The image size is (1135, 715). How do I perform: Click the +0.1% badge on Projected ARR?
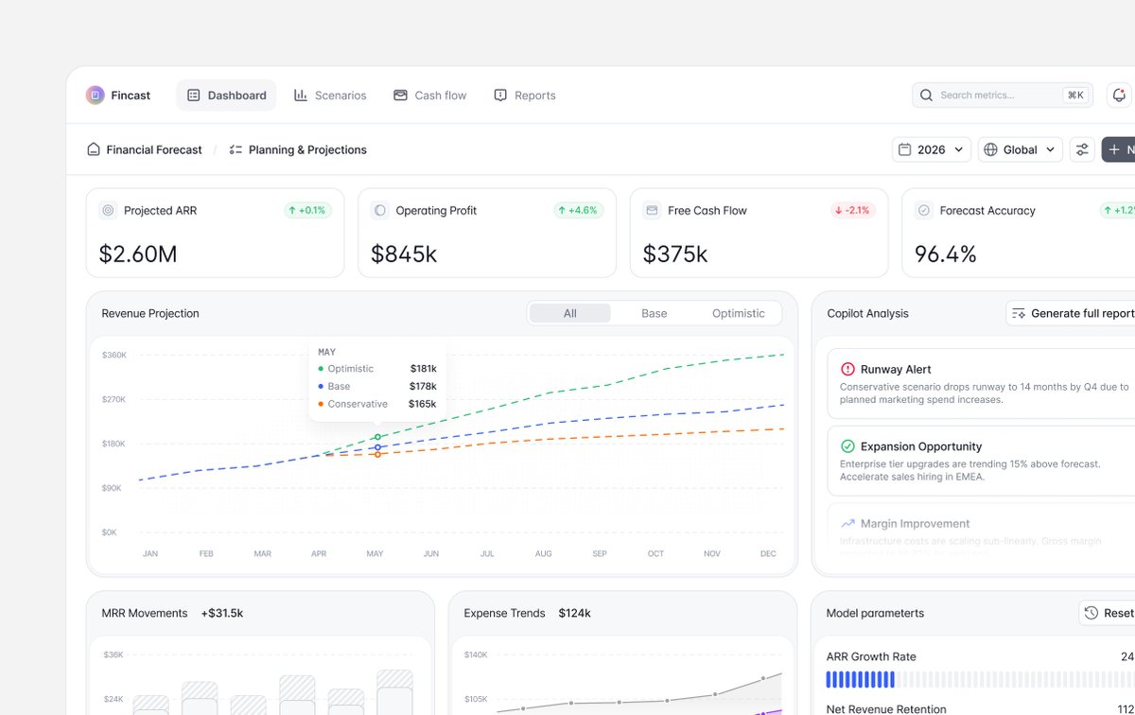(307, 210)
